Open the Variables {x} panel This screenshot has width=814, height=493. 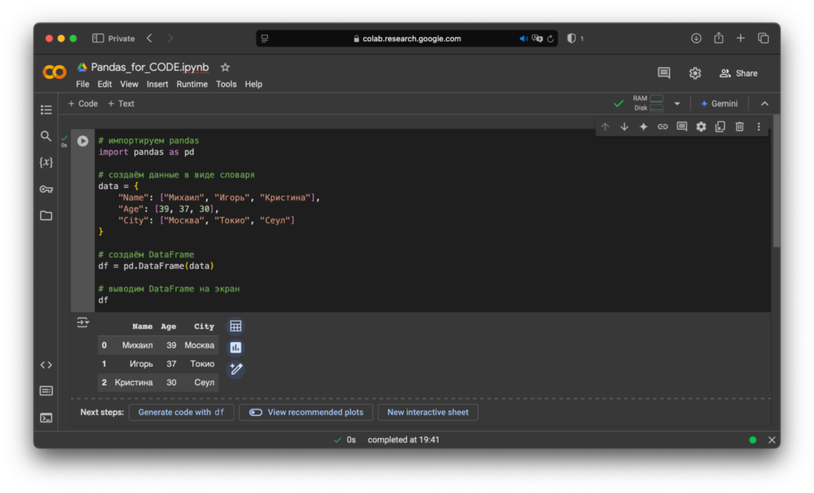[x=46, y=162]
